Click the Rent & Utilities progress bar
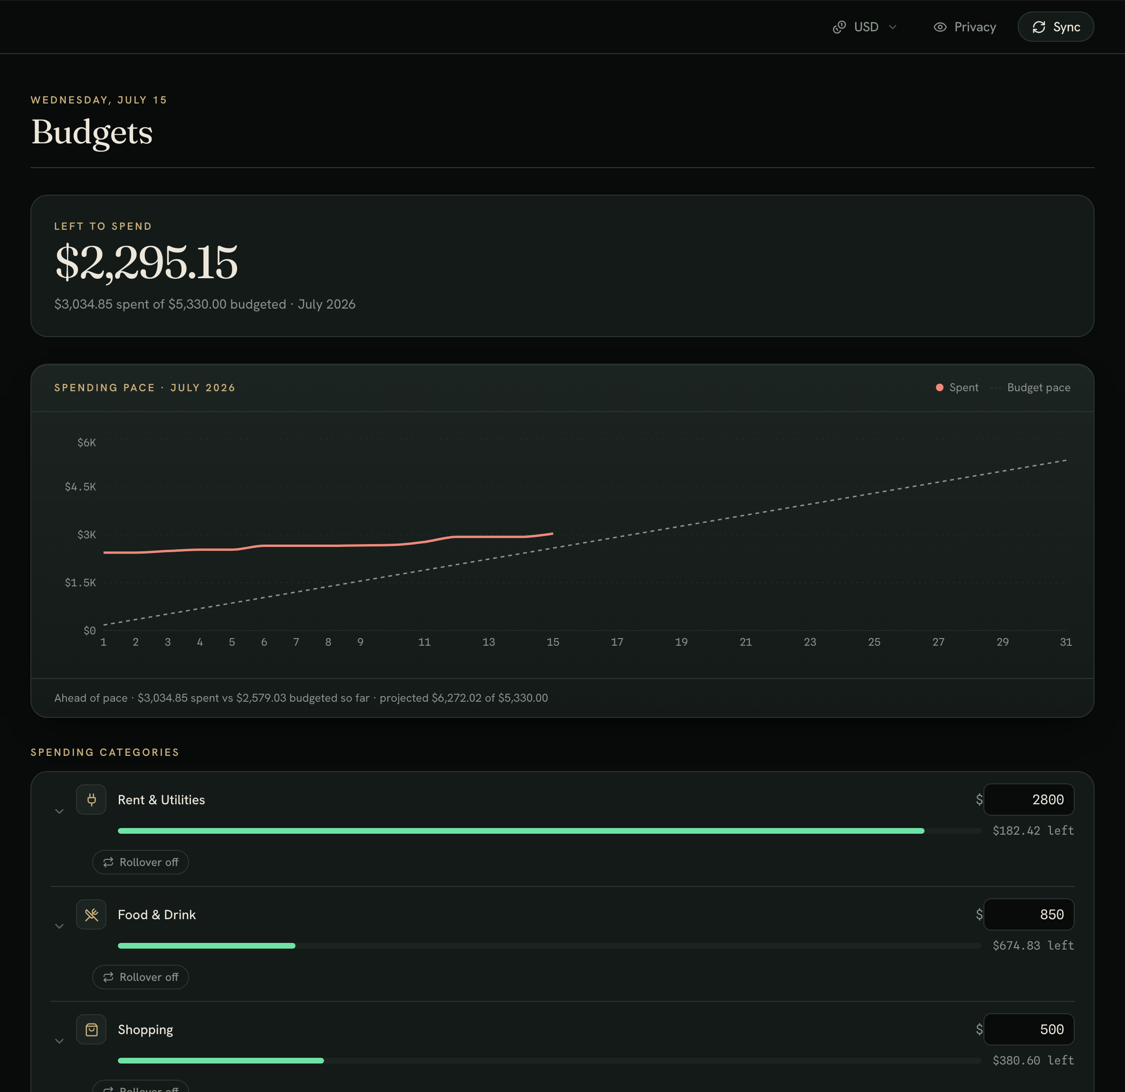This screenshot has width=1125, height=1092. click(549, 830)
